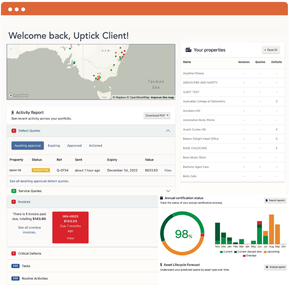Expand the Critical Defects section
This screenshot has height=285, width=290.
pyautogui.click(x=82, y=253)
